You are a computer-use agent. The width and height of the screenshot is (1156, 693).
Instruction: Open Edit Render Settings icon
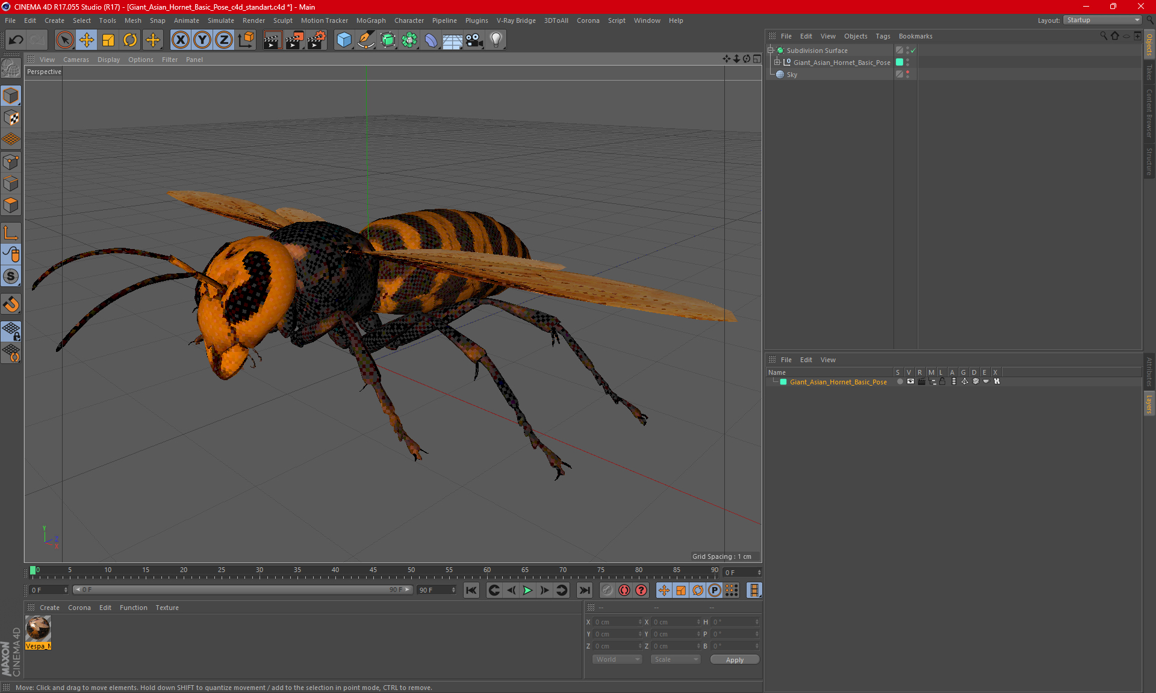point(317,40)
